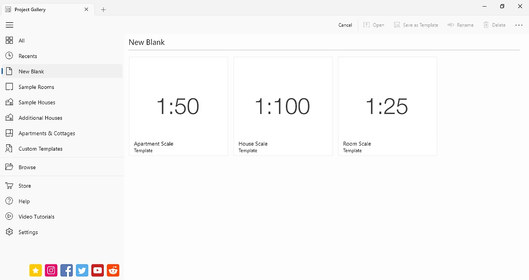Open the Store page
Screen dimensions: 529x280
click(62, 186)
